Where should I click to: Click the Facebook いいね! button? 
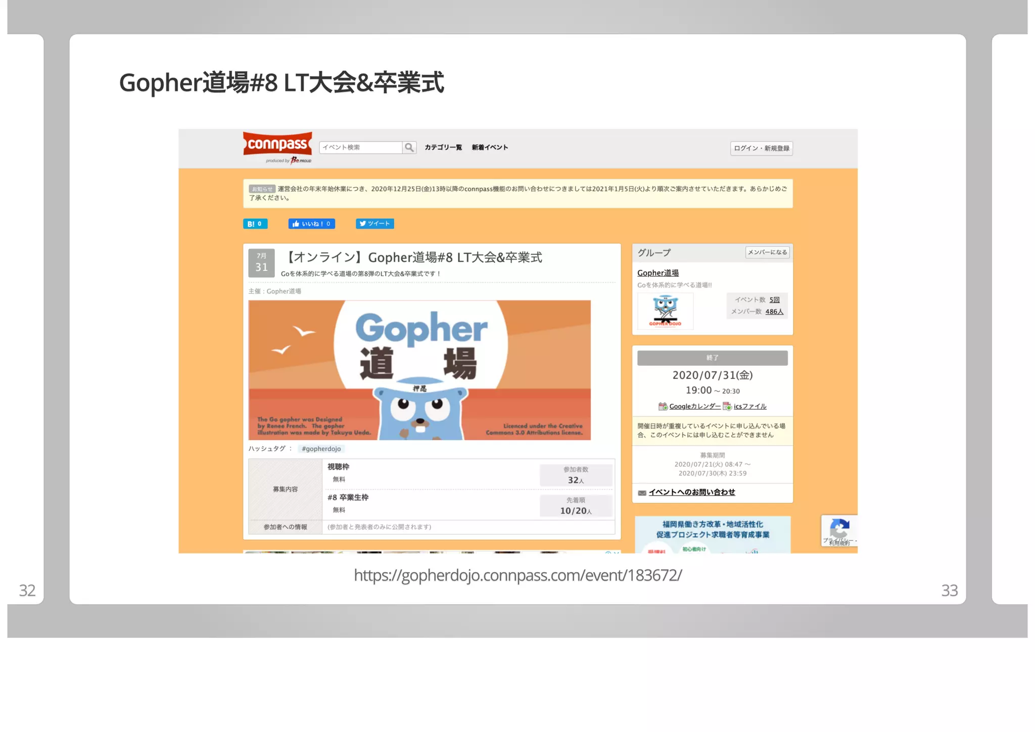(311, 224)
